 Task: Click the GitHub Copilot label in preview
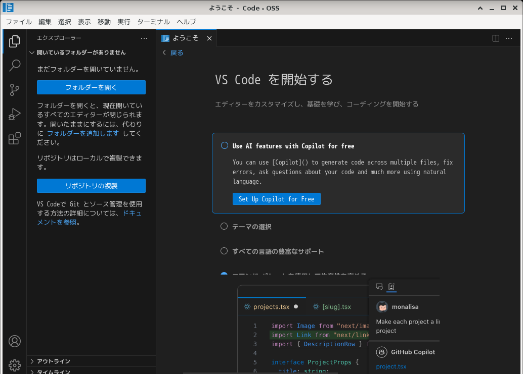[x=413, y=352]
